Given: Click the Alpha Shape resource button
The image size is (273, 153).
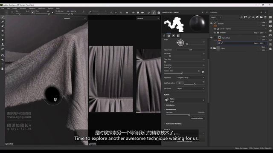Looking at the screenshot, I should click(184, 100).
